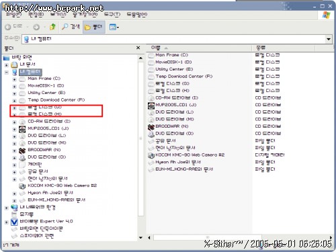Click folder tree scroll up arrow

pyautogui.click(x=140, y=58)
